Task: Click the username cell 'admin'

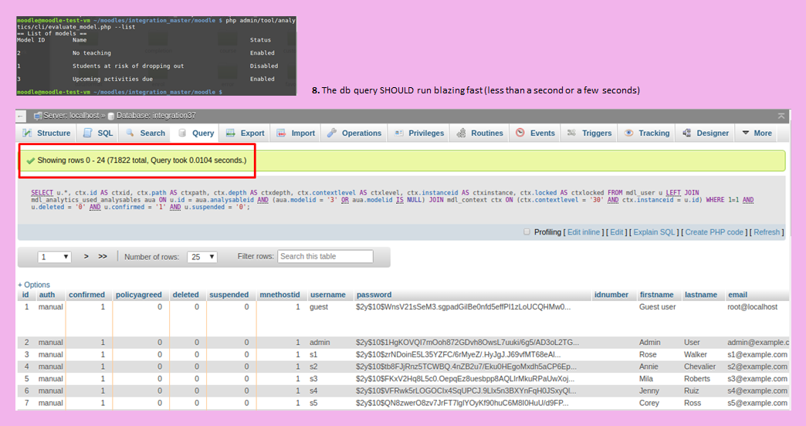Action: (320, 342)
